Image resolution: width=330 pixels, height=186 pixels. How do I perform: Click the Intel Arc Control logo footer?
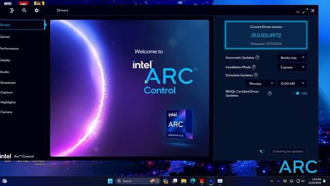pos(17,156)
